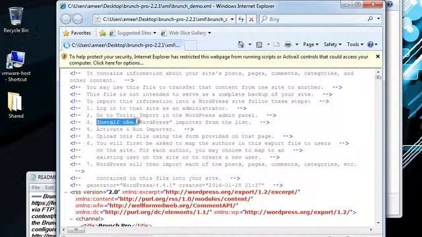Click the Print toolbar icon
Image resolution: width=422 pixels, height=237 pixels.
(x=288, y=44)
